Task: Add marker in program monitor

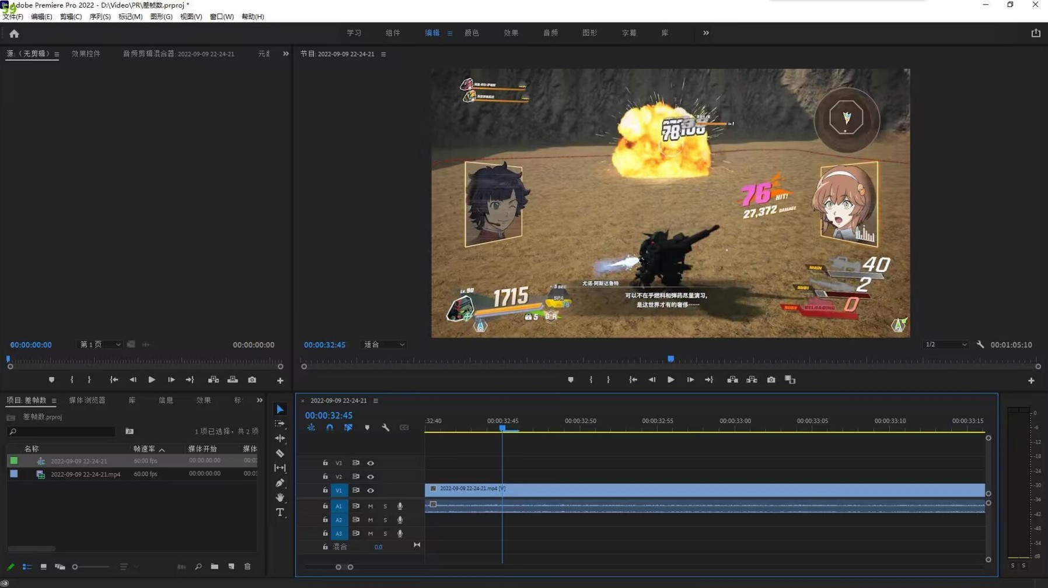Action: pyautogui.click(x=571, y=379)
